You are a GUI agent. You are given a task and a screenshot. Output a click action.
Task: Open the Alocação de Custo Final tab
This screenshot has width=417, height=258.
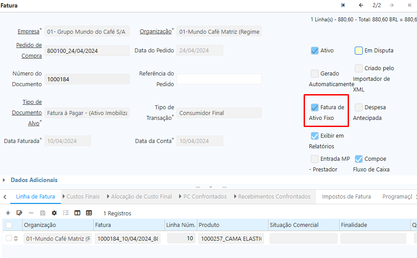coord(141,196)
